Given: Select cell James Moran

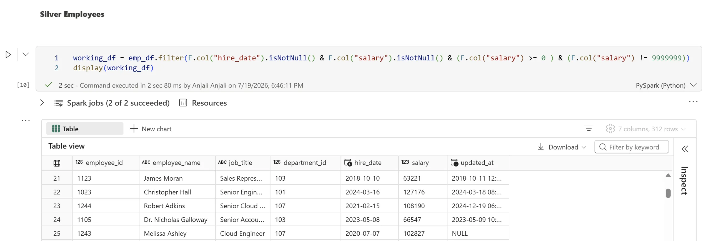Looking at the screenshot, I should coord(177,178).
